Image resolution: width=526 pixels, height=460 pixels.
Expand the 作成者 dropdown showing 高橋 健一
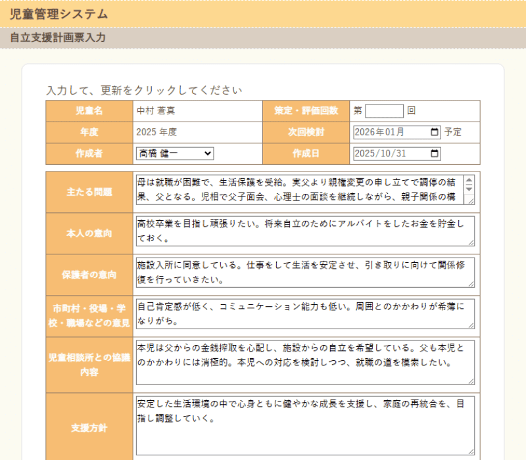point(175,153)
